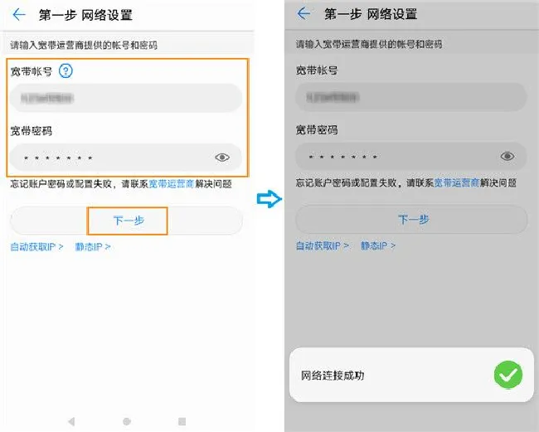Choose 自动获取IP > in right screen
This screenshot has height=432, width=539.
tap(323, 245)
